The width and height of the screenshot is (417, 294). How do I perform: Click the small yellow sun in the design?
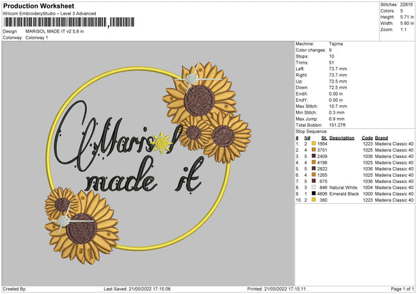point(163,143)
